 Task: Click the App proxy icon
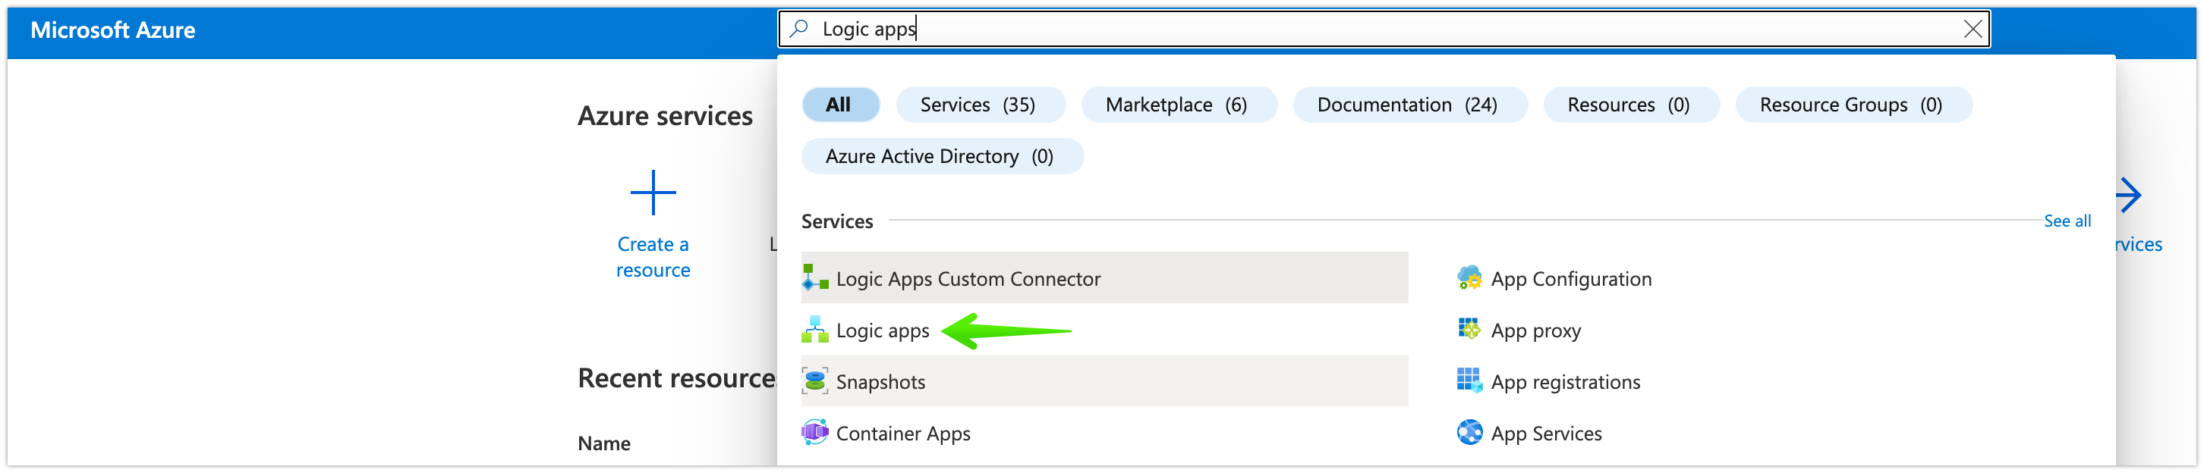(x=1469, y=330)
